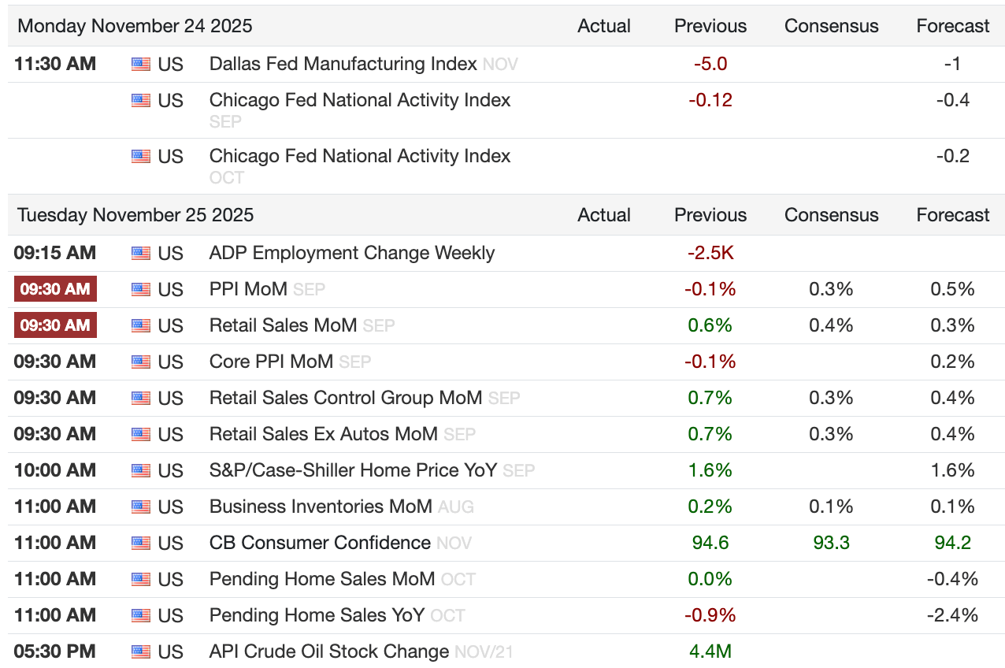Click the flag next to ADP Employment Change Weekly
This screenshot has height=668, width=1005.
click(141, 253)
